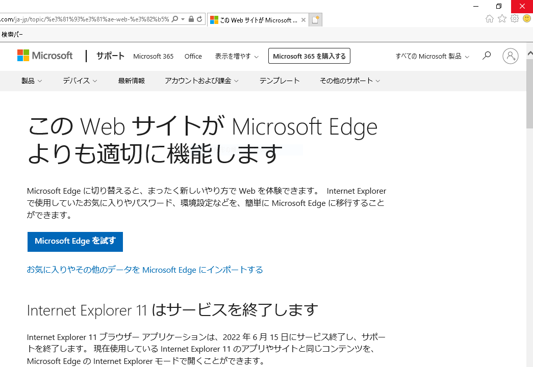Open a new tab button
Viewport: 533px width, 367px height.
point(315,20)
